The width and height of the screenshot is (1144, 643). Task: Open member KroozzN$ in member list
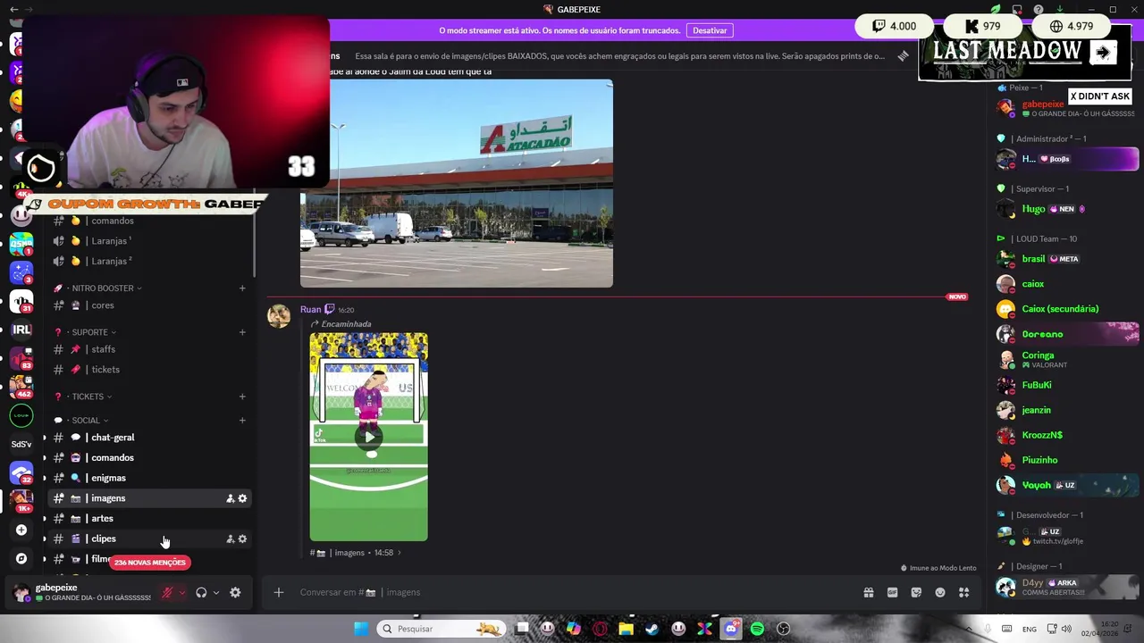1066,435
